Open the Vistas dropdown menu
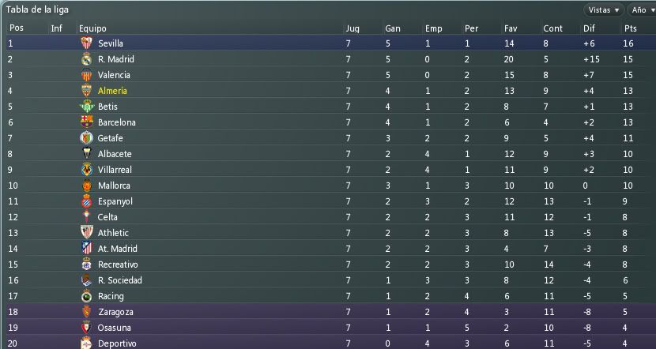The height and width of the screenshot is (349, 656). pos(604,10)
